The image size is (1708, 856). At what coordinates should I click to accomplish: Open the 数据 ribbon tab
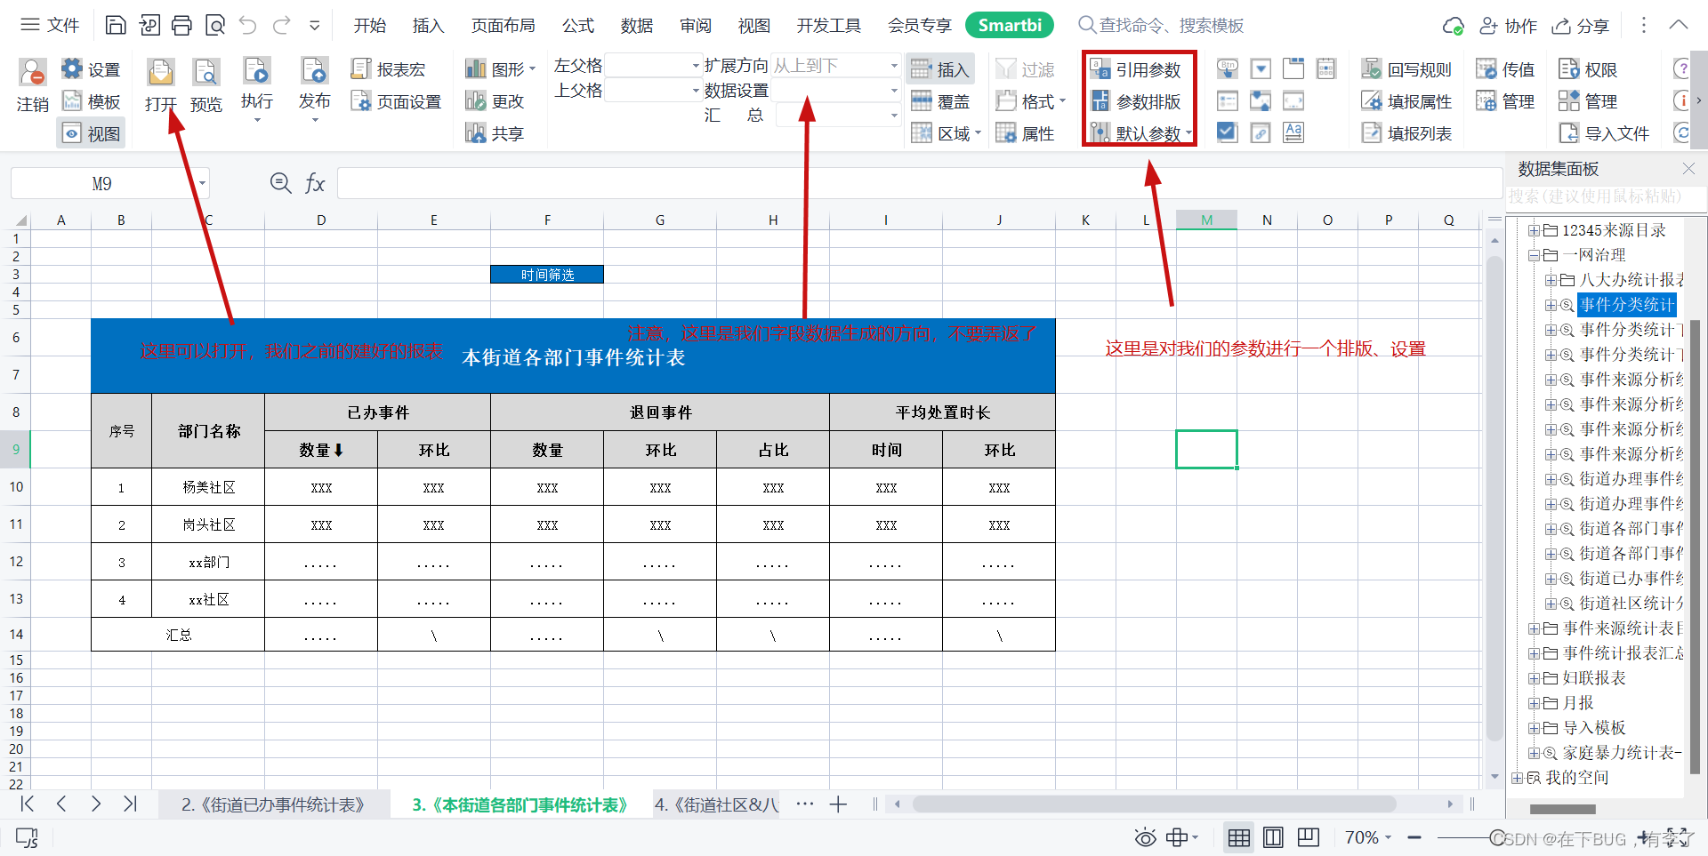(636, 25)
